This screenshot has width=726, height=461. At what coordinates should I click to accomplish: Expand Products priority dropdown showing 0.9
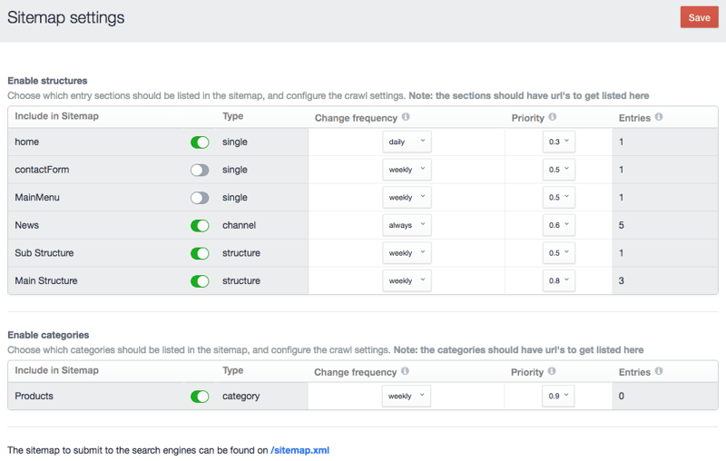(x=559, y=397)
